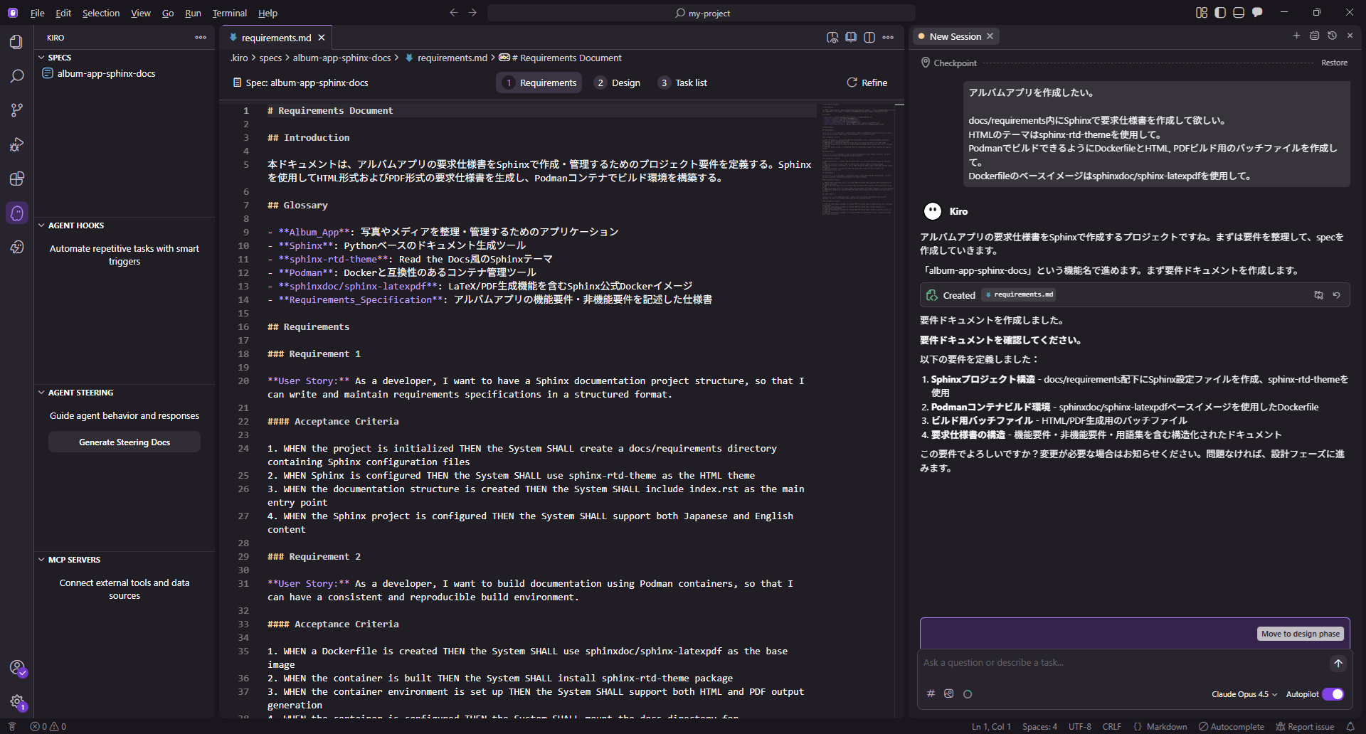Toggle the primary sidebar layout button

pos(1220,13)
